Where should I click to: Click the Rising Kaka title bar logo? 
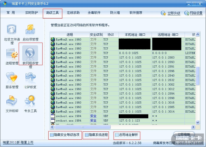[x=5, y=3]
